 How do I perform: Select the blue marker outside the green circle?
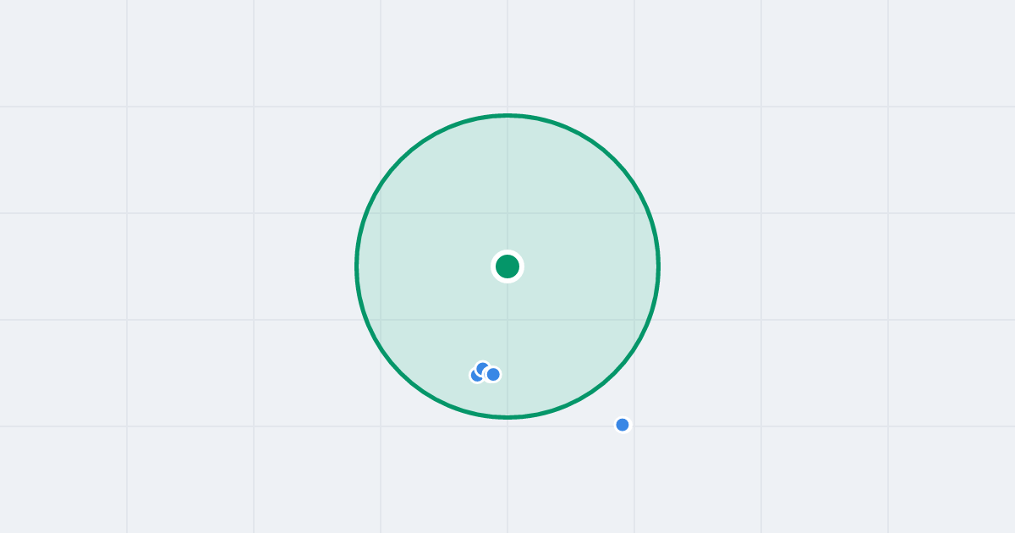pos(623,425)
